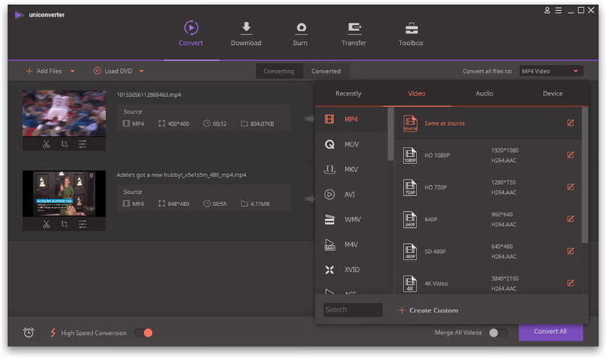Screen dimensions: 606x358
Task: Click crop icon under second video
Action: point(64,224)
